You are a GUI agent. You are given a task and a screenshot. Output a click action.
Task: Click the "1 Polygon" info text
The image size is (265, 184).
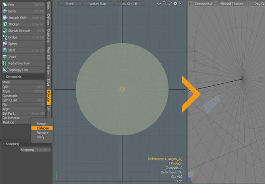(175, 163)
